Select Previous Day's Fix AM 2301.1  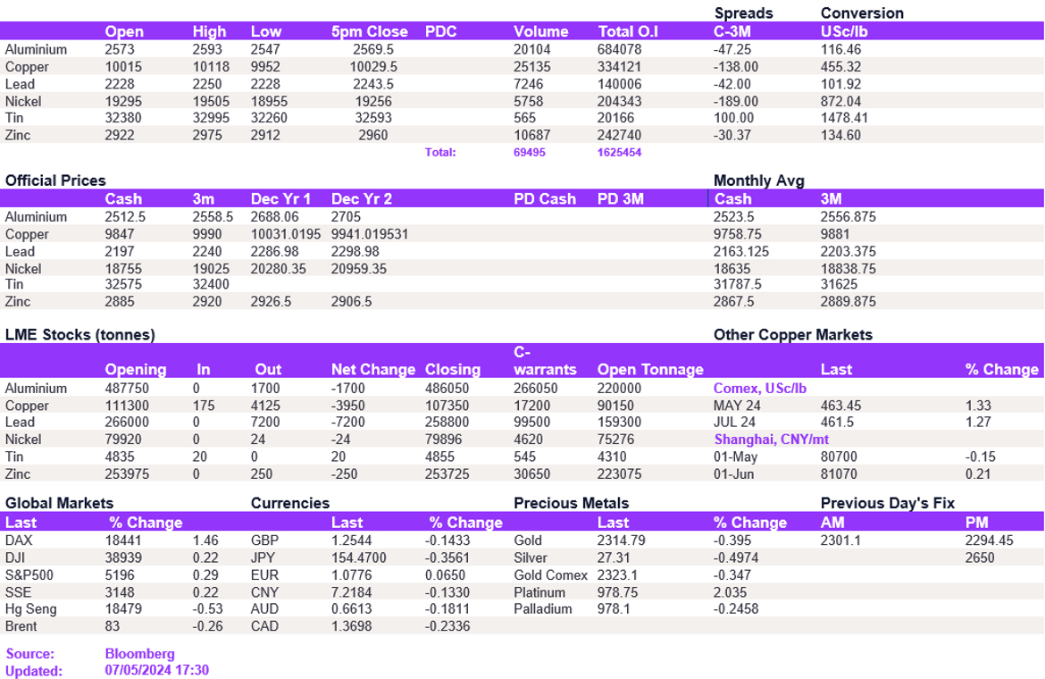[840, 541]
